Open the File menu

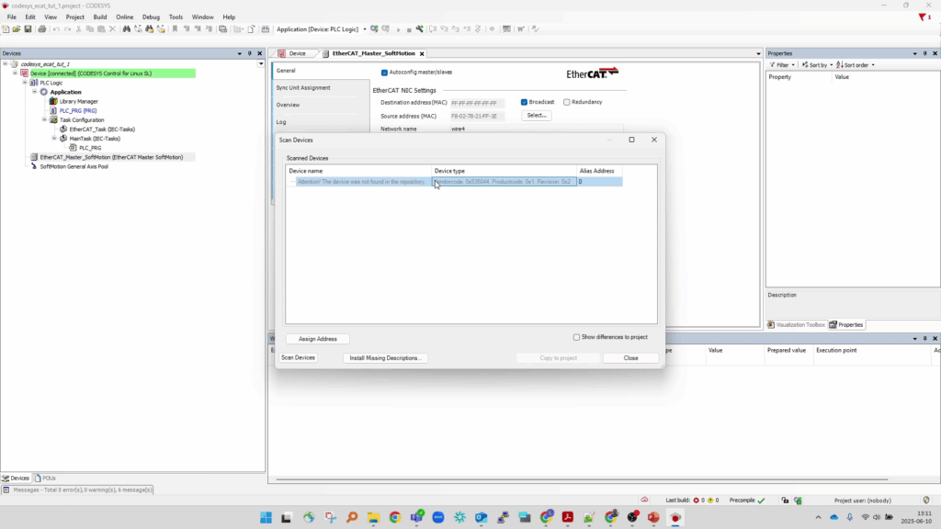click(x=11, y=17)
